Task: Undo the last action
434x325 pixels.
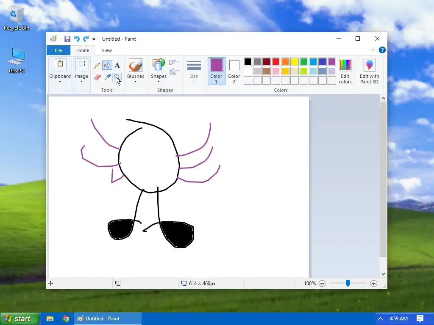Action: [x=77, y=39]
